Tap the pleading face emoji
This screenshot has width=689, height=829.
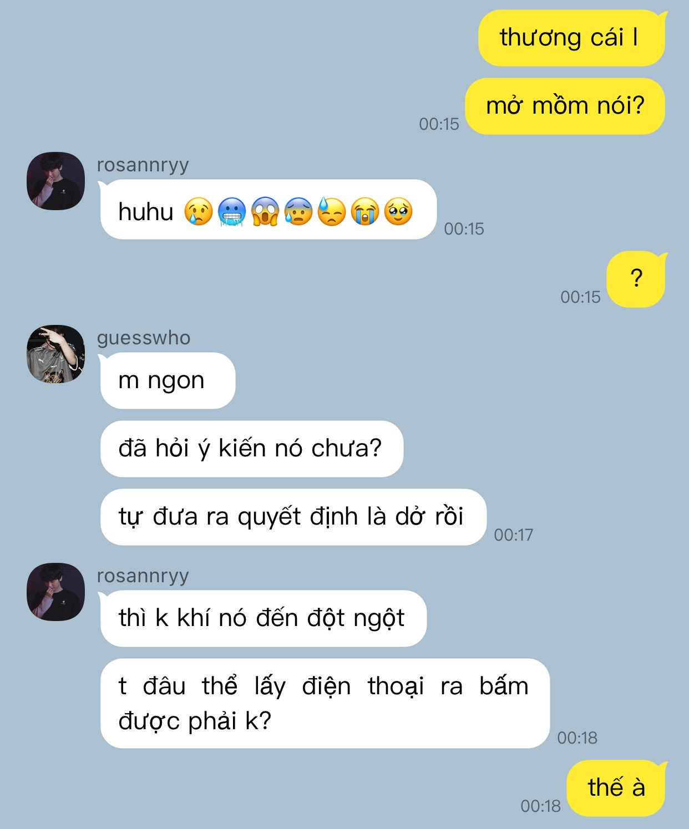398,211
